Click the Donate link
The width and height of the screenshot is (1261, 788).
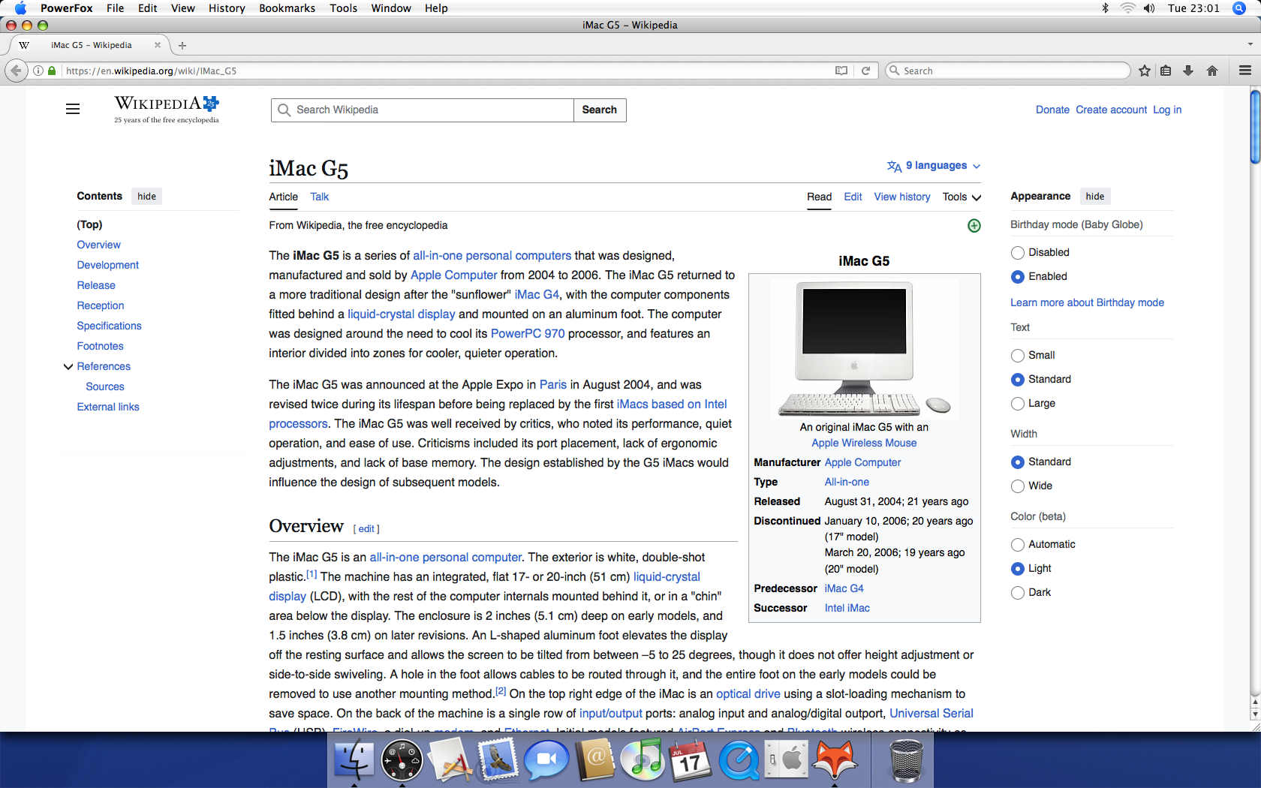tap(1052, 110)
